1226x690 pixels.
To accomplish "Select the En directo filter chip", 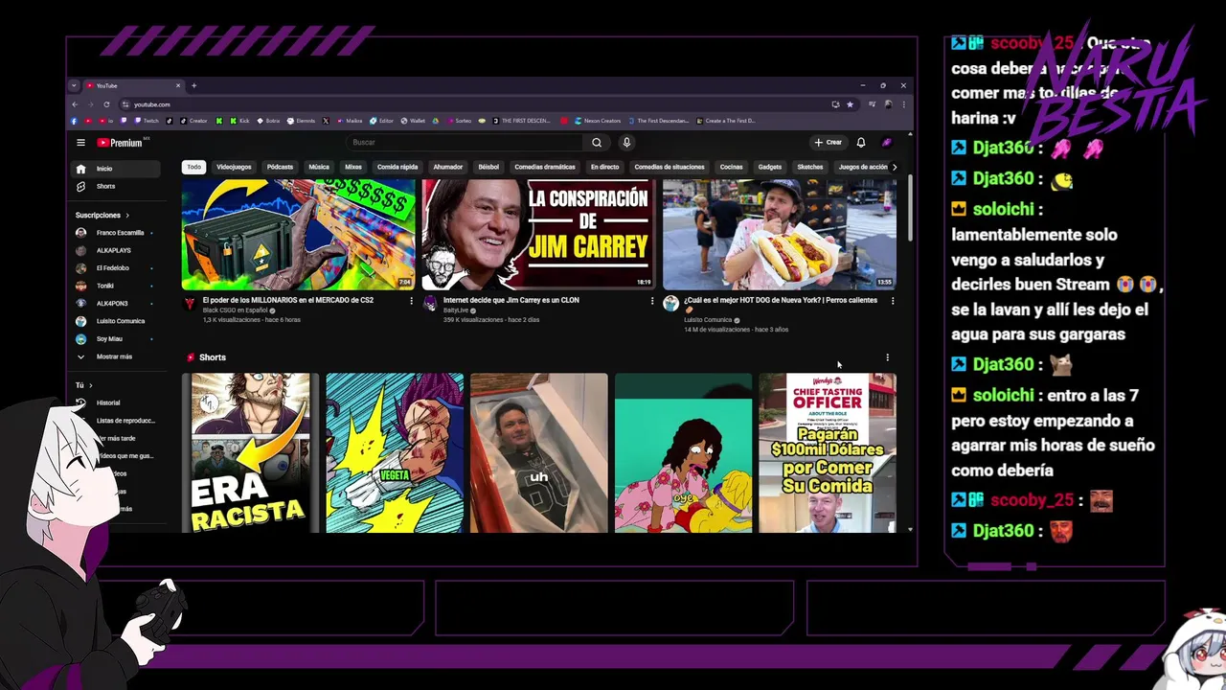I will point(604,167).
